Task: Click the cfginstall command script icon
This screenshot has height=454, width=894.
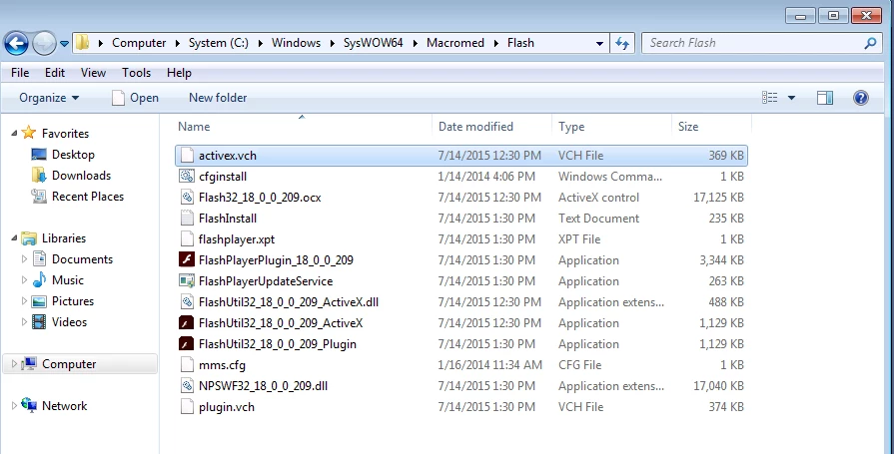Action: pos(187,176)
